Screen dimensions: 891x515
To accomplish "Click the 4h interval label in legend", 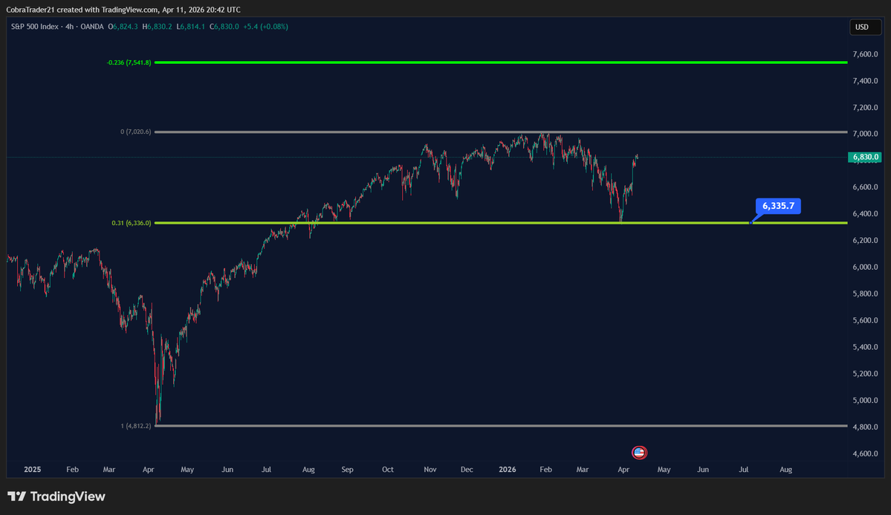I will pyautogui.click(x=69, y=27).
